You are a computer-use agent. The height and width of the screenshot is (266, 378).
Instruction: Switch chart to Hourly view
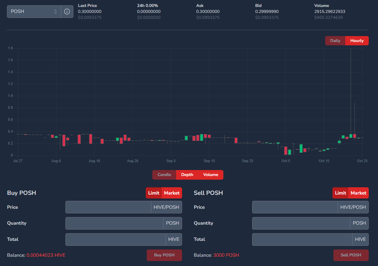point(357,41)
